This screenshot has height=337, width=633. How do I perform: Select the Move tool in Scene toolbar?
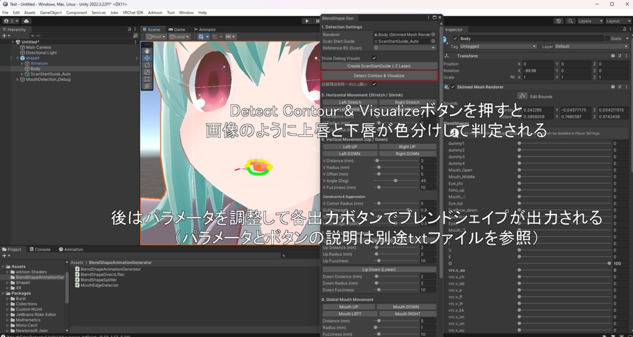coord(147,58)
